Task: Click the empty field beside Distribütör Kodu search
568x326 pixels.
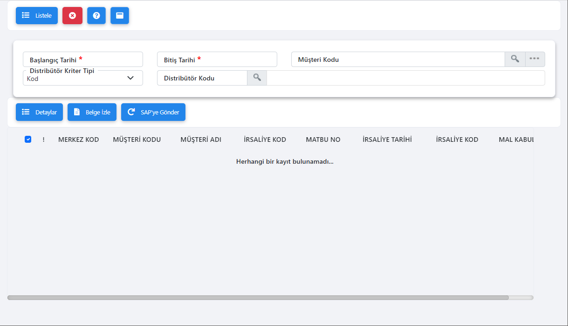Action: 405,78
